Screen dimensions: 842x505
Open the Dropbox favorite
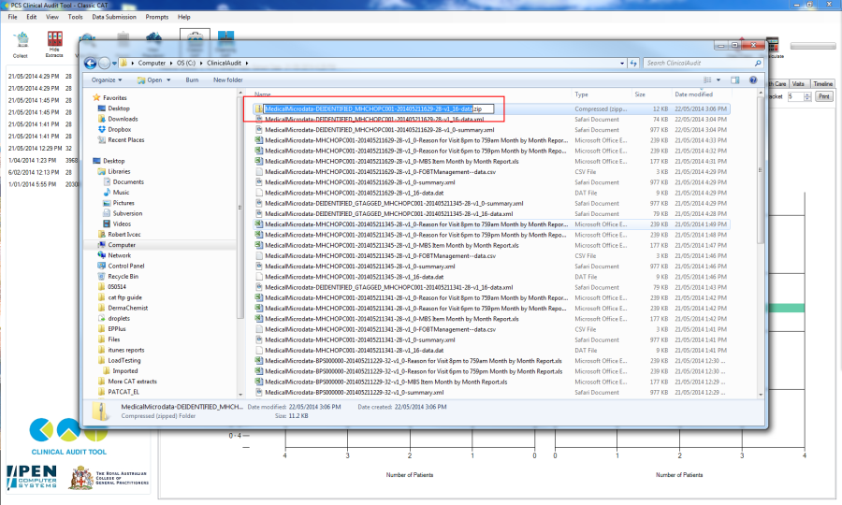(114, 129)
